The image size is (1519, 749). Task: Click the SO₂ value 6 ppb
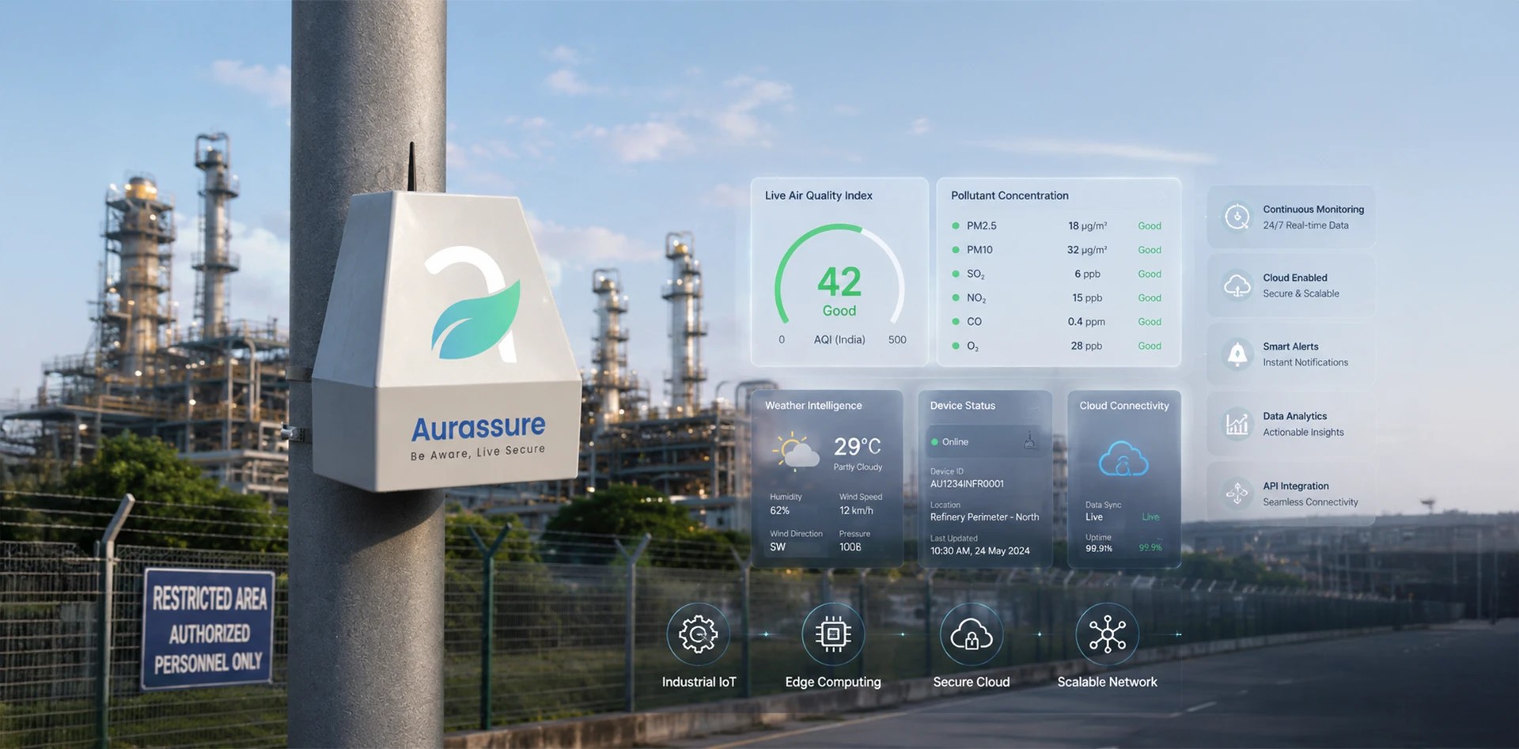[1087, 274]
